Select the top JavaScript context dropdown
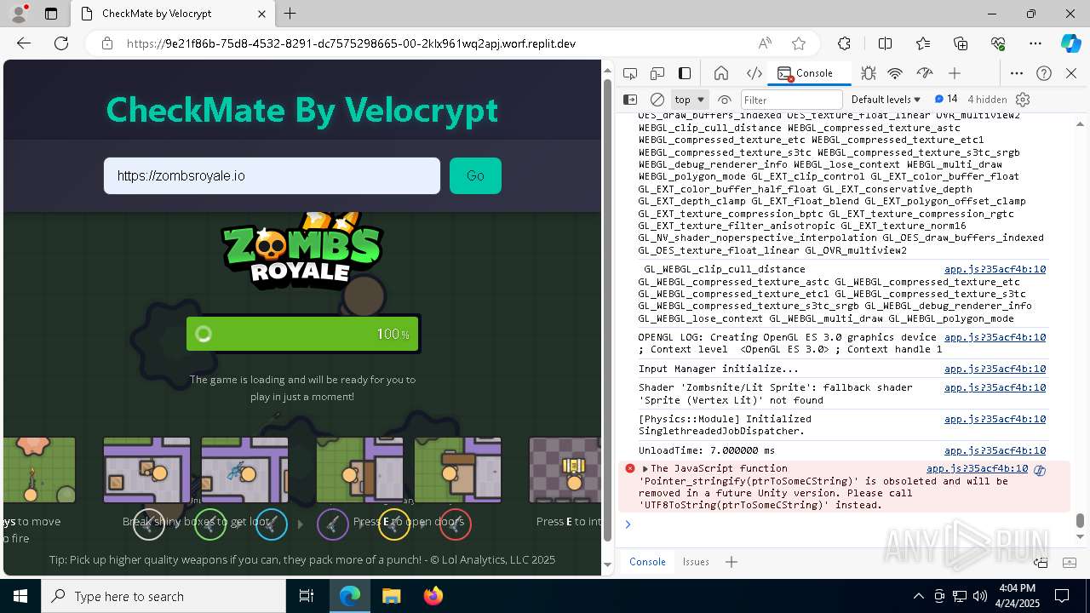The height and width of the screenshot is (613, 1090). coord(690,100)
